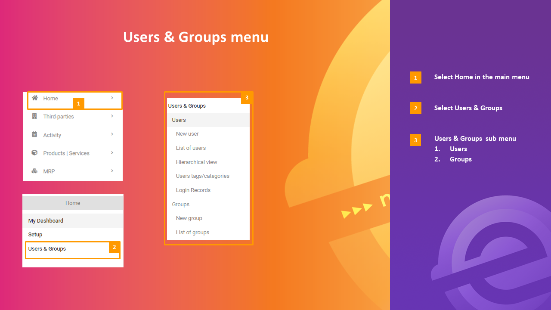This screenshot has height=310, width=551.
Task: Open My Dashboard from the sidebar
Action: click(46, 220)
